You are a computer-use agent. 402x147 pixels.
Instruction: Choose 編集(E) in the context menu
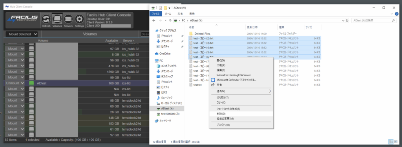241,70
